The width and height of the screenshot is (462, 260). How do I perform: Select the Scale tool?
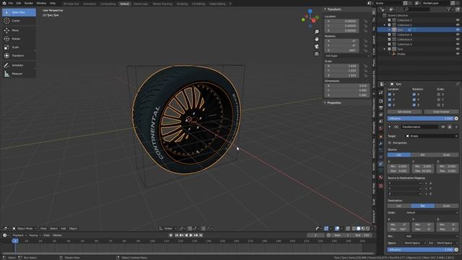[x=19, y=47]
